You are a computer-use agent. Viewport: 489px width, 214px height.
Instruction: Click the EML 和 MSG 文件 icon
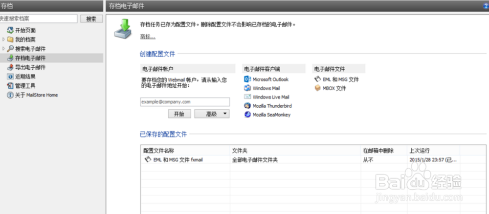(317, 79)
